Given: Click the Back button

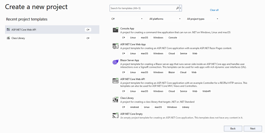Looking at the screenshot, I should [233, 129].
